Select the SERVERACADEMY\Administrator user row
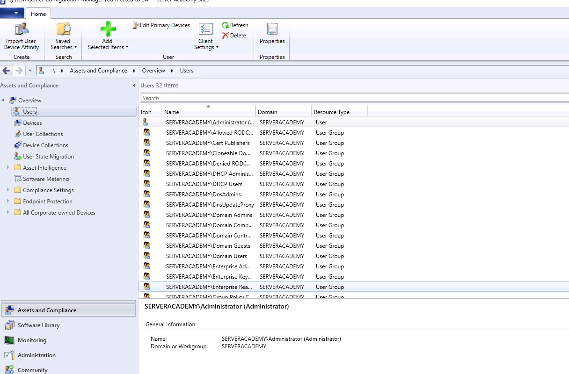Viewport: 569px width, 374px height. pos(354,122)
